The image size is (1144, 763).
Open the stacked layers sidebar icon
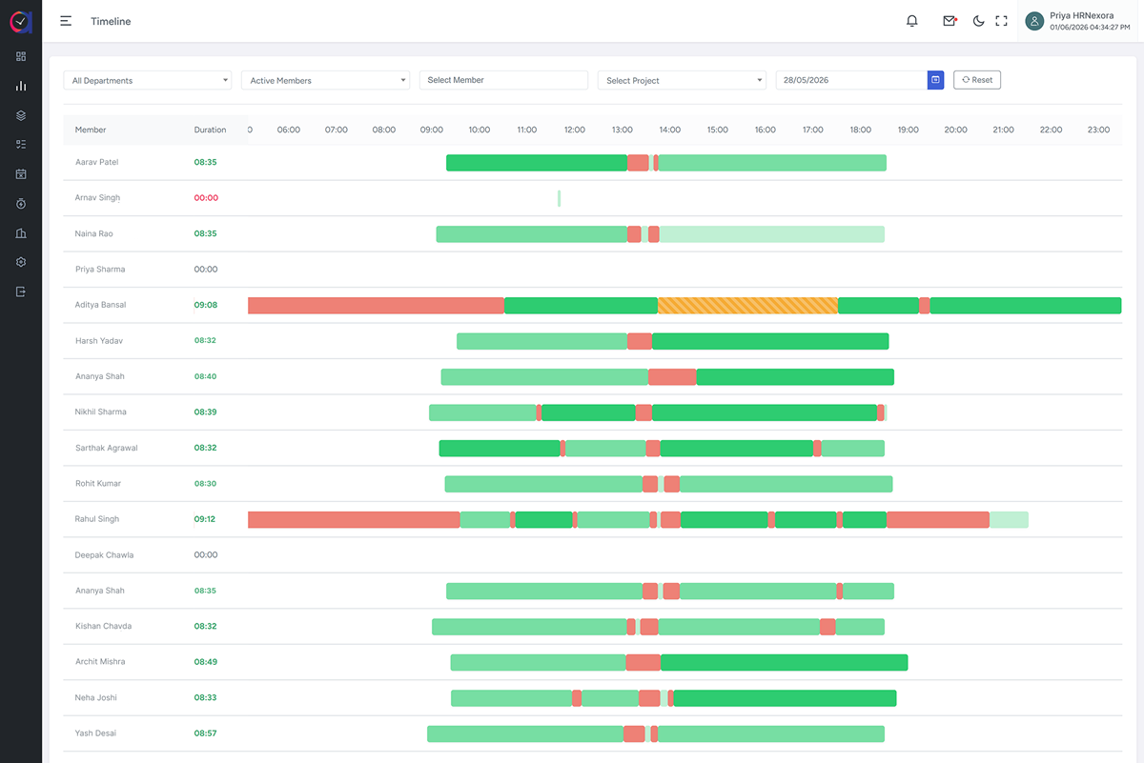(21, 115)
